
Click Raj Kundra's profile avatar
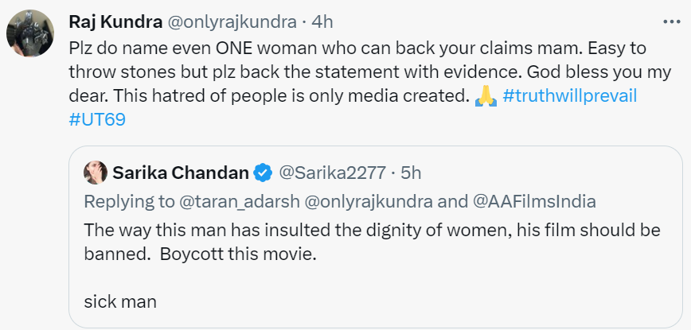[29, 34]
